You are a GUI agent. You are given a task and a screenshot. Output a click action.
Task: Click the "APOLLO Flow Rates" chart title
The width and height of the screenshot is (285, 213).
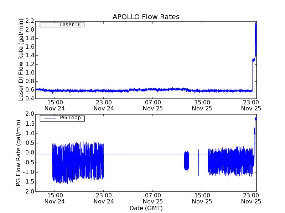pyautogui.click(x=146, y=17)
